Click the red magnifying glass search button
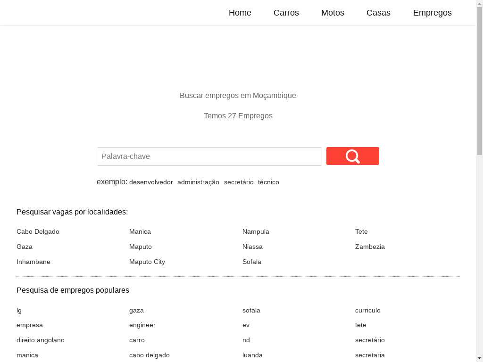 [x=352, y=156]
